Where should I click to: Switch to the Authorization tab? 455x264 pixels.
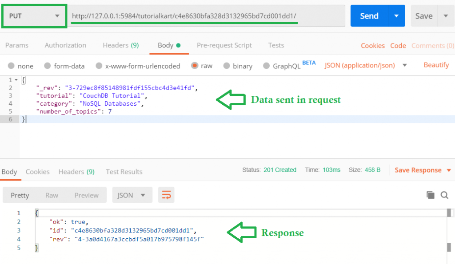(65, 45)
